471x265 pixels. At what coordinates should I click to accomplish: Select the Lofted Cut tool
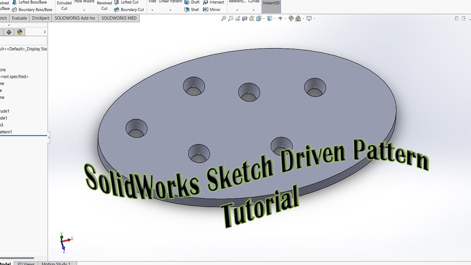tap(126, 2)
